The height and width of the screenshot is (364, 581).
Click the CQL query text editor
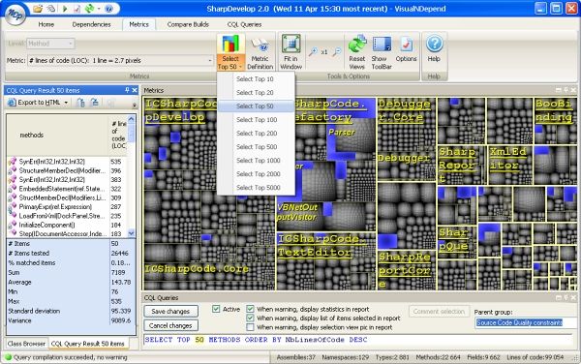(x=357, y=340)
